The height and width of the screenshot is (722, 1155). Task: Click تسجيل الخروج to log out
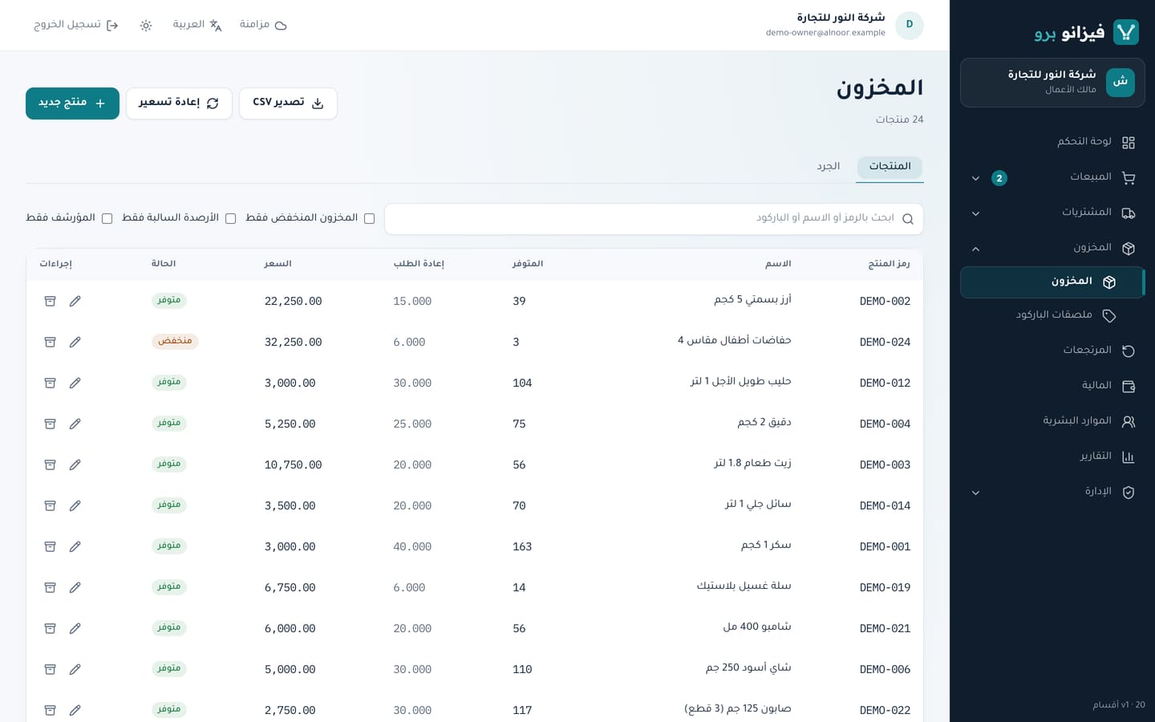(x=76, y=25)
